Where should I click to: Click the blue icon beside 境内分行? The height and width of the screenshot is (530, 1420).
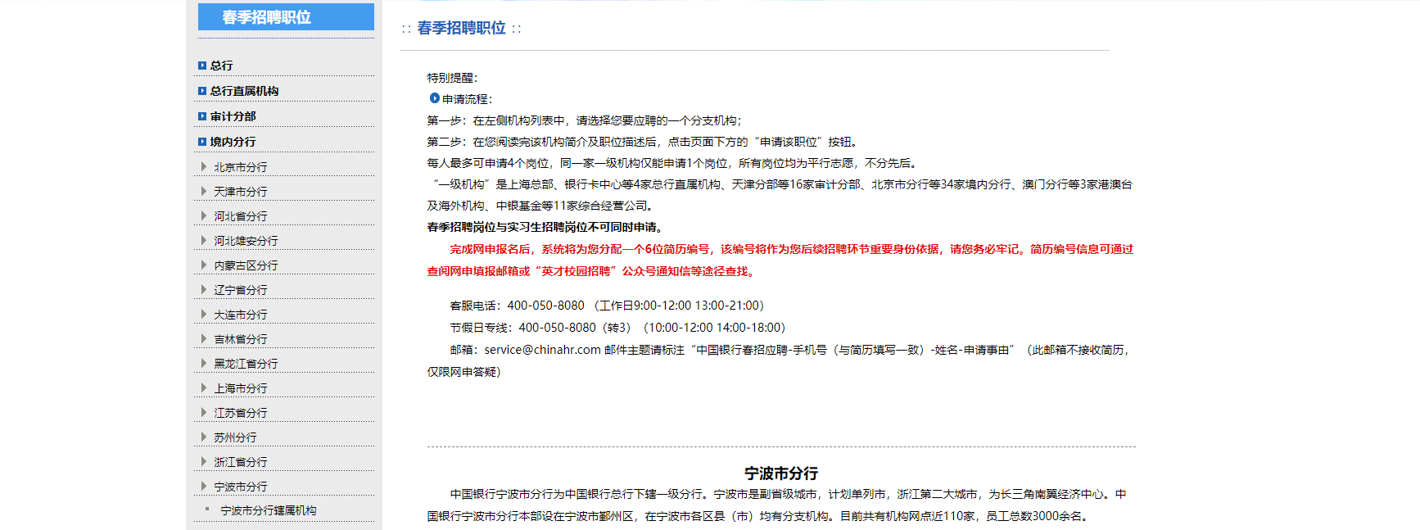coord(202,142)
